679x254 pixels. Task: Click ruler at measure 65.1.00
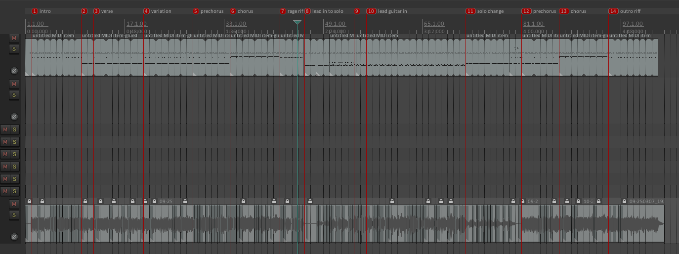tap(434, 24)
